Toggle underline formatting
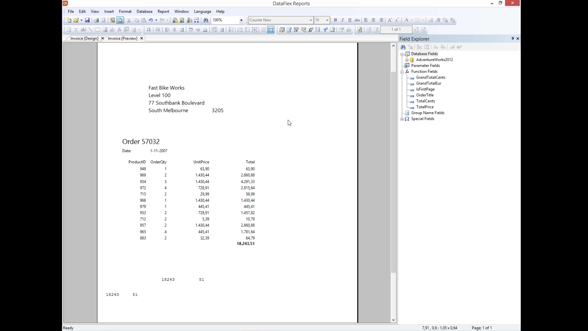The image size is (588, 331). tap(350, 20)
